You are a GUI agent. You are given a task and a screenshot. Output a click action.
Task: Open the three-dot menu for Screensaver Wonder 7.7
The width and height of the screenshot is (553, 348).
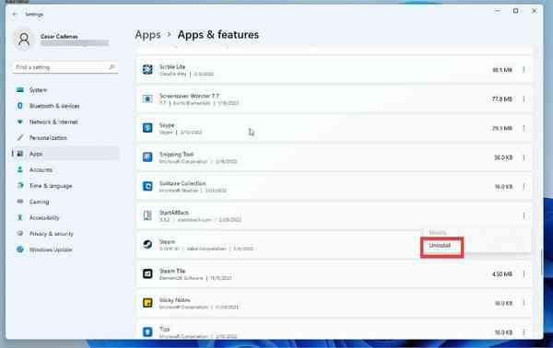point(524,99)
